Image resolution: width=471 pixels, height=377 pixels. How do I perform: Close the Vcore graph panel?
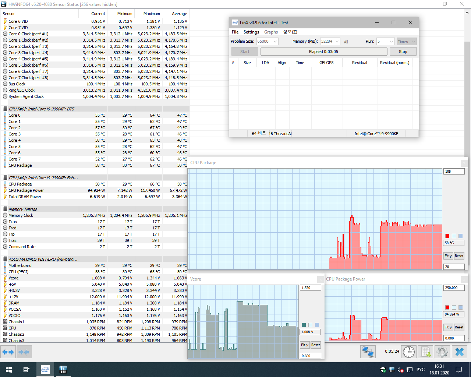tap(321, 279)
